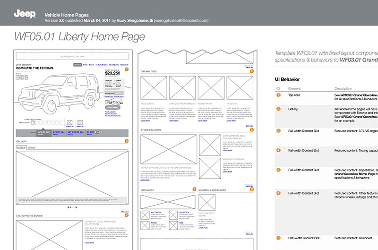Click the orange marker on the 3.7L V6 Engine heading
Viewport: 378px width, 250px height.
point(127,215)
